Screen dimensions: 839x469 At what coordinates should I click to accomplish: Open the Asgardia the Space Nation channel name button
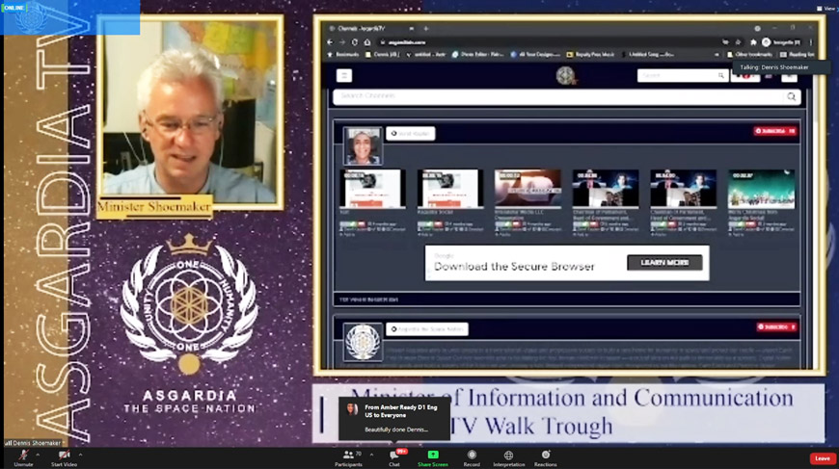point(427,329)
